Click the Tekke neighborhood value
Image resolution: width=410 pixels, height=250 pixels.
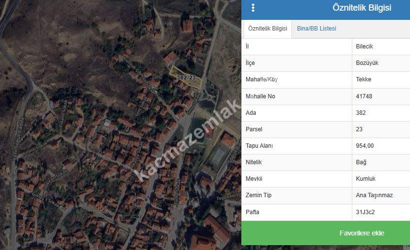pos(363,79)
